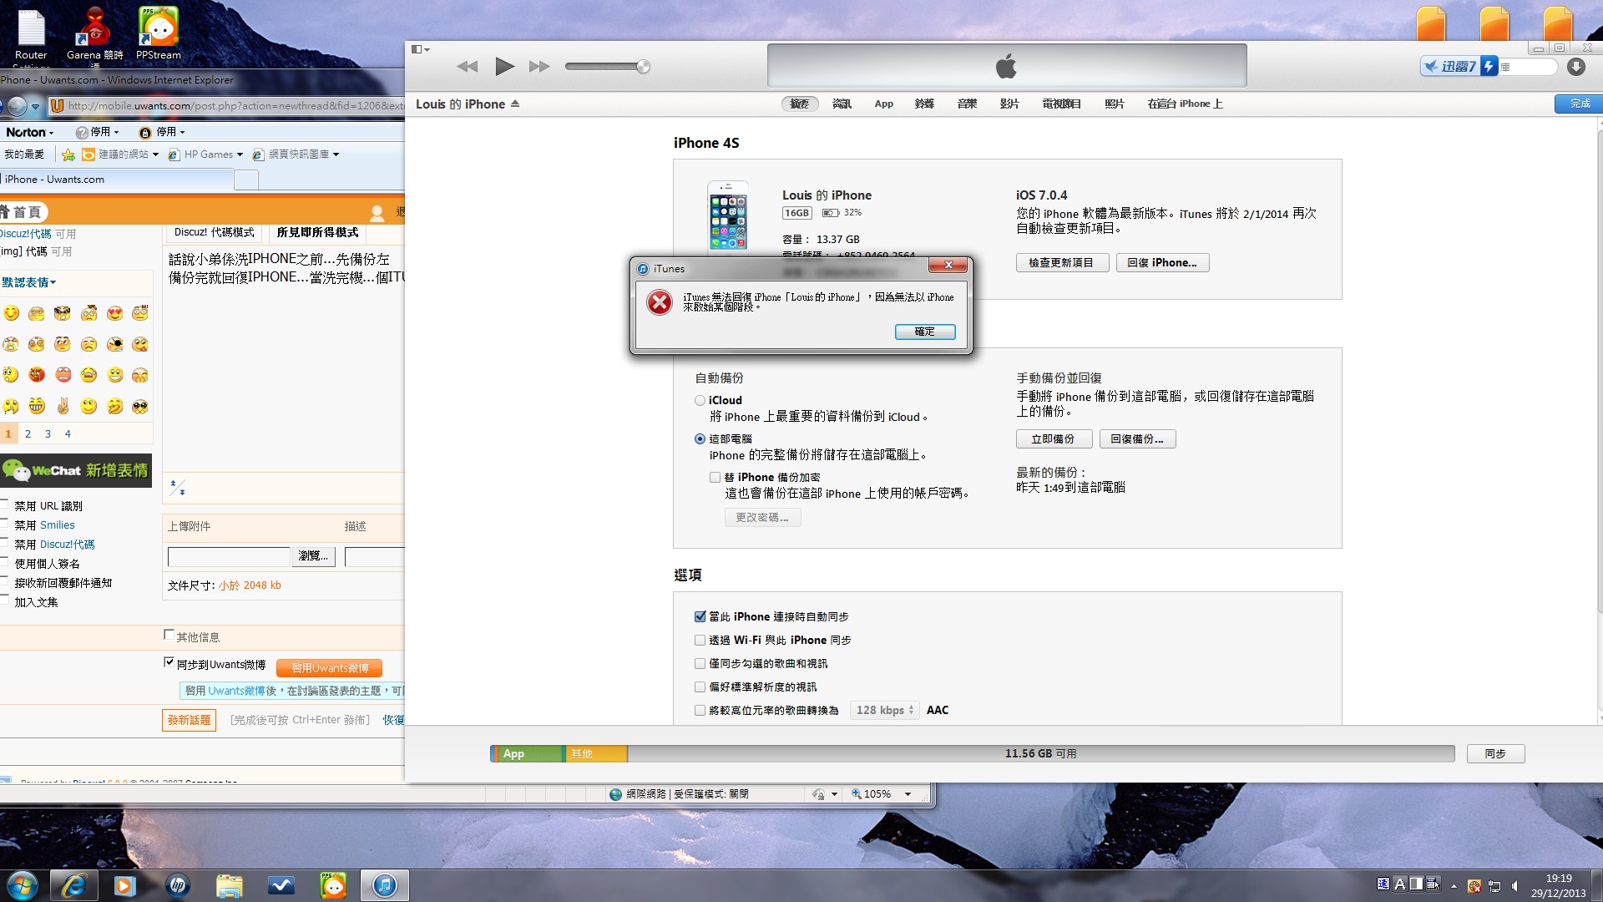1603x902 pixels.
Task: Select the iCloud backup radio button
Action: [x=700, y=401]
